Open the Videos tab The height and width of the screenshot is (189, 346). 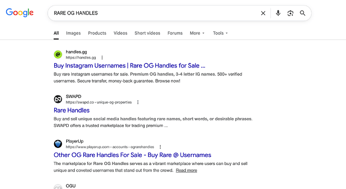(120, 33)
